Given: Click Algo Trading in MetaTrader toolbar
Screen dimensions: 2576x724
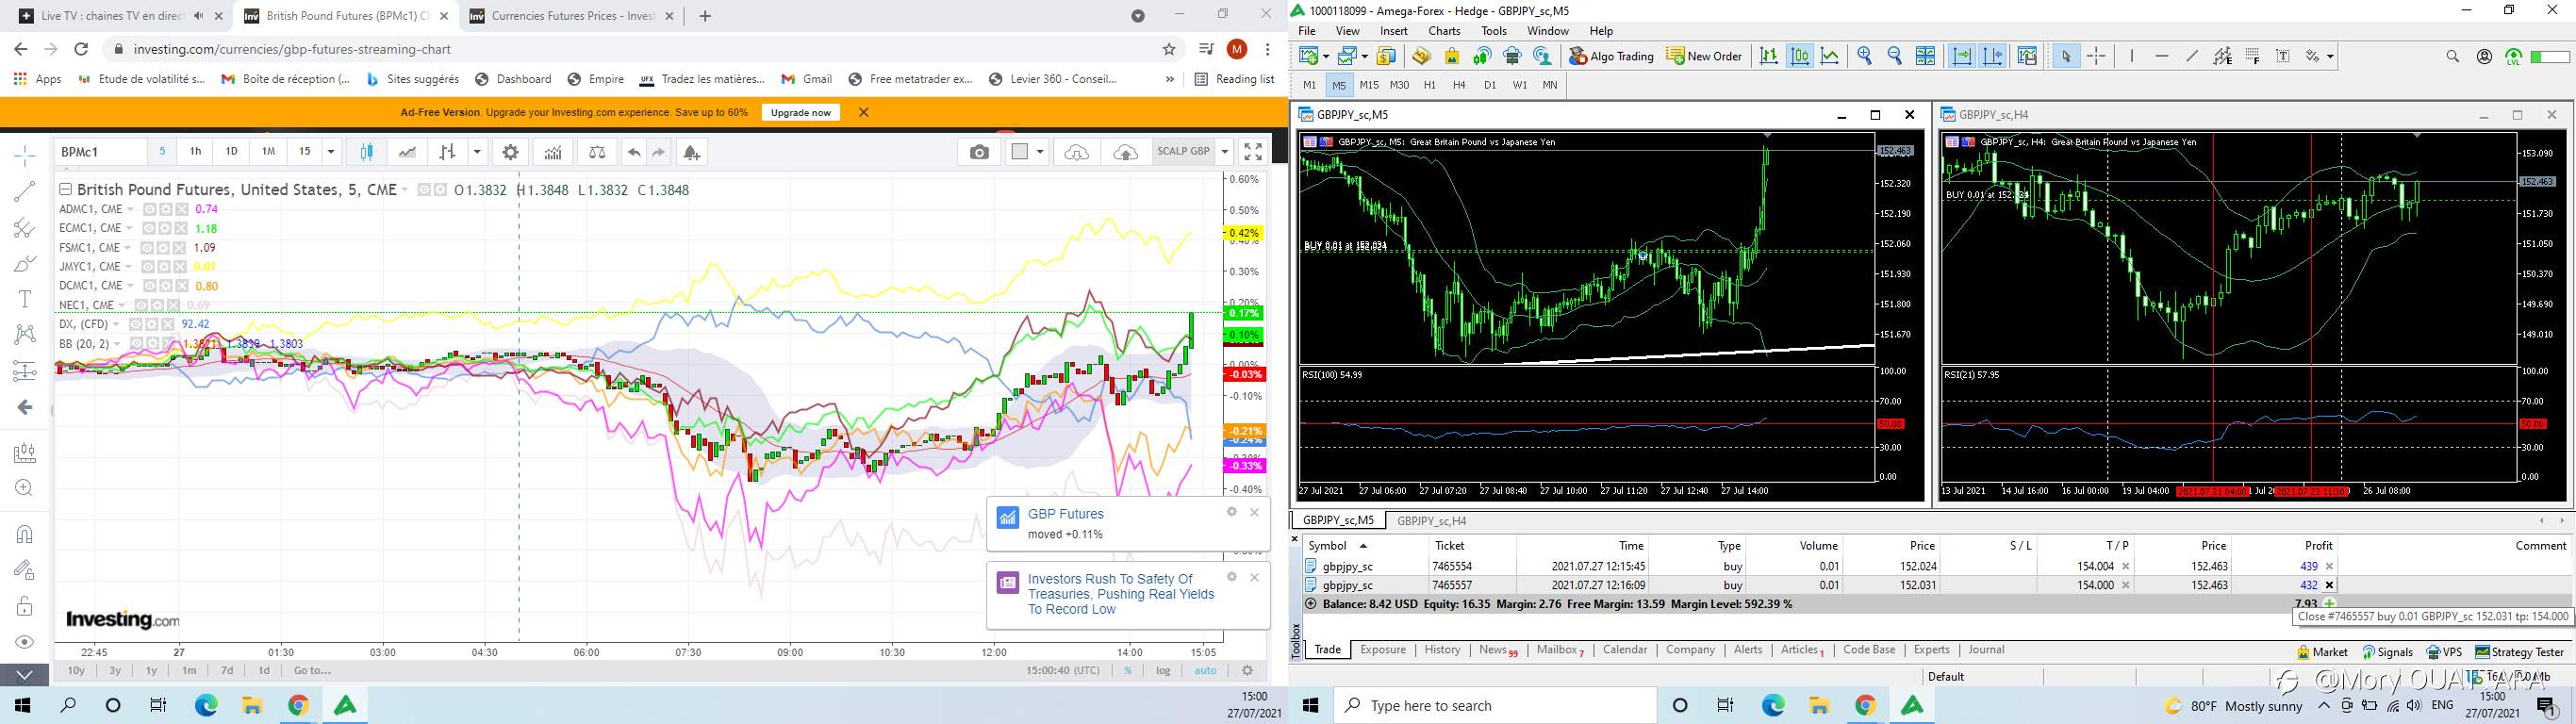Looking at the screenshot, I should tap(1611, 56).
